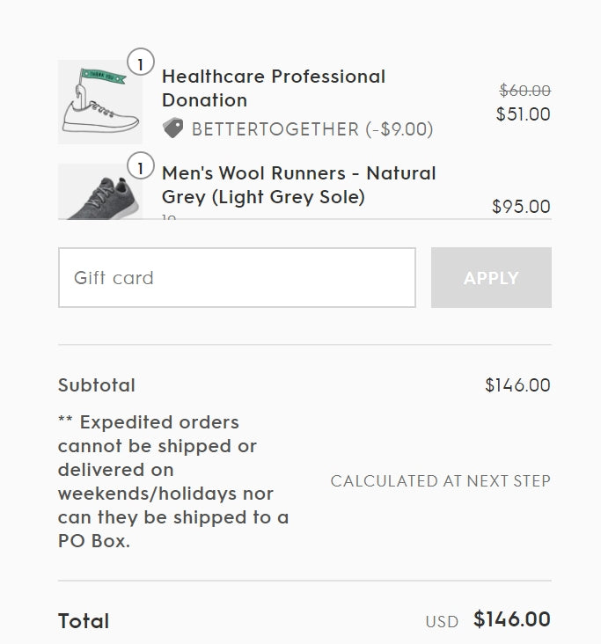
Task: Click the Men's Wool Runners product name
Action: pos(298,185)
